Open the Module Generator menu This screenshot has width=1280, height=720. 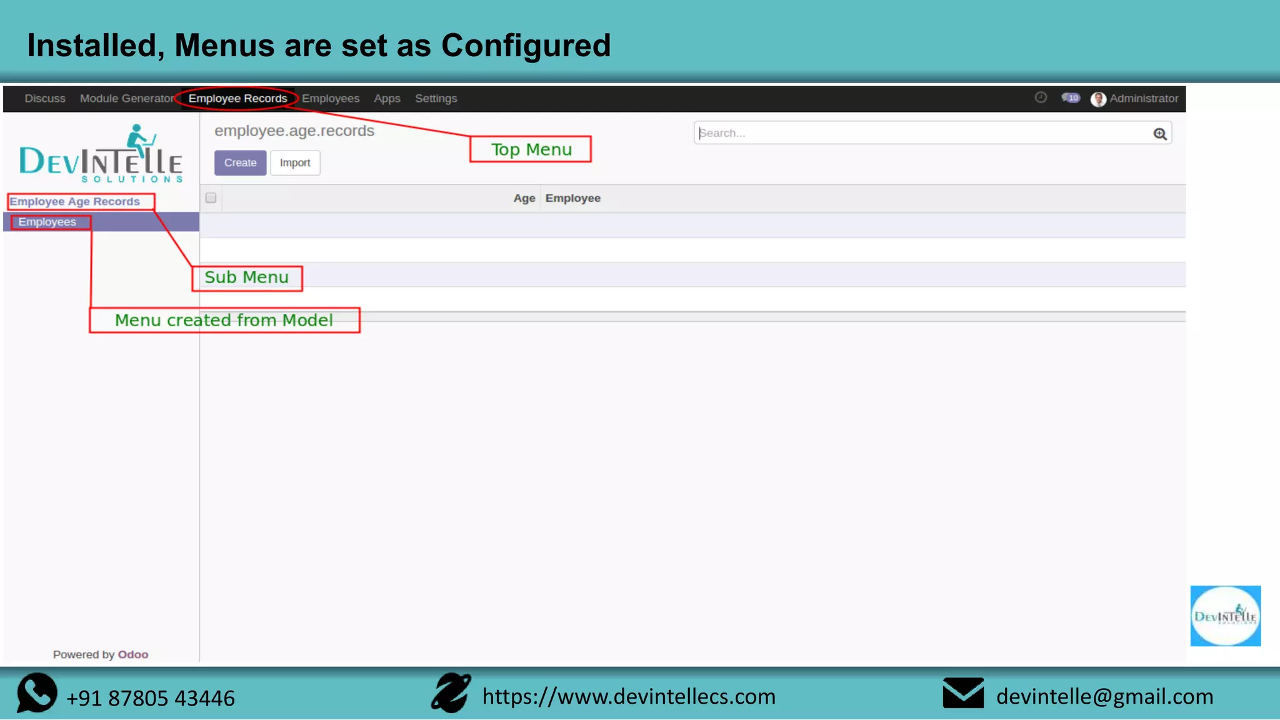click(127, 99)
